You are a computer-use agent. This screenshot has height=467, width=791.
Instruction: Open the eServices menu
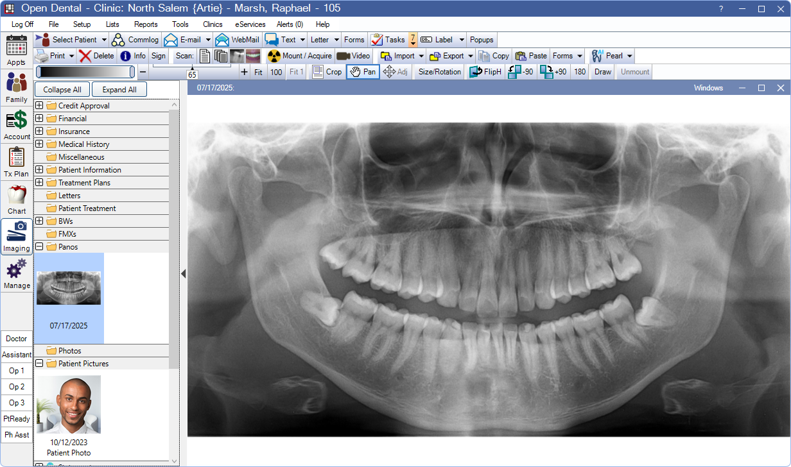tap(250, 24)
